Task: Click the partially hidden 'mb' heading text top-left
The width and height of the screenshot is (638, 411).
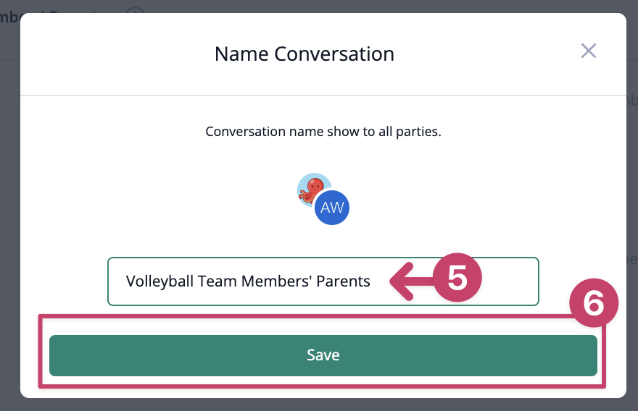Action: (9, 18)
